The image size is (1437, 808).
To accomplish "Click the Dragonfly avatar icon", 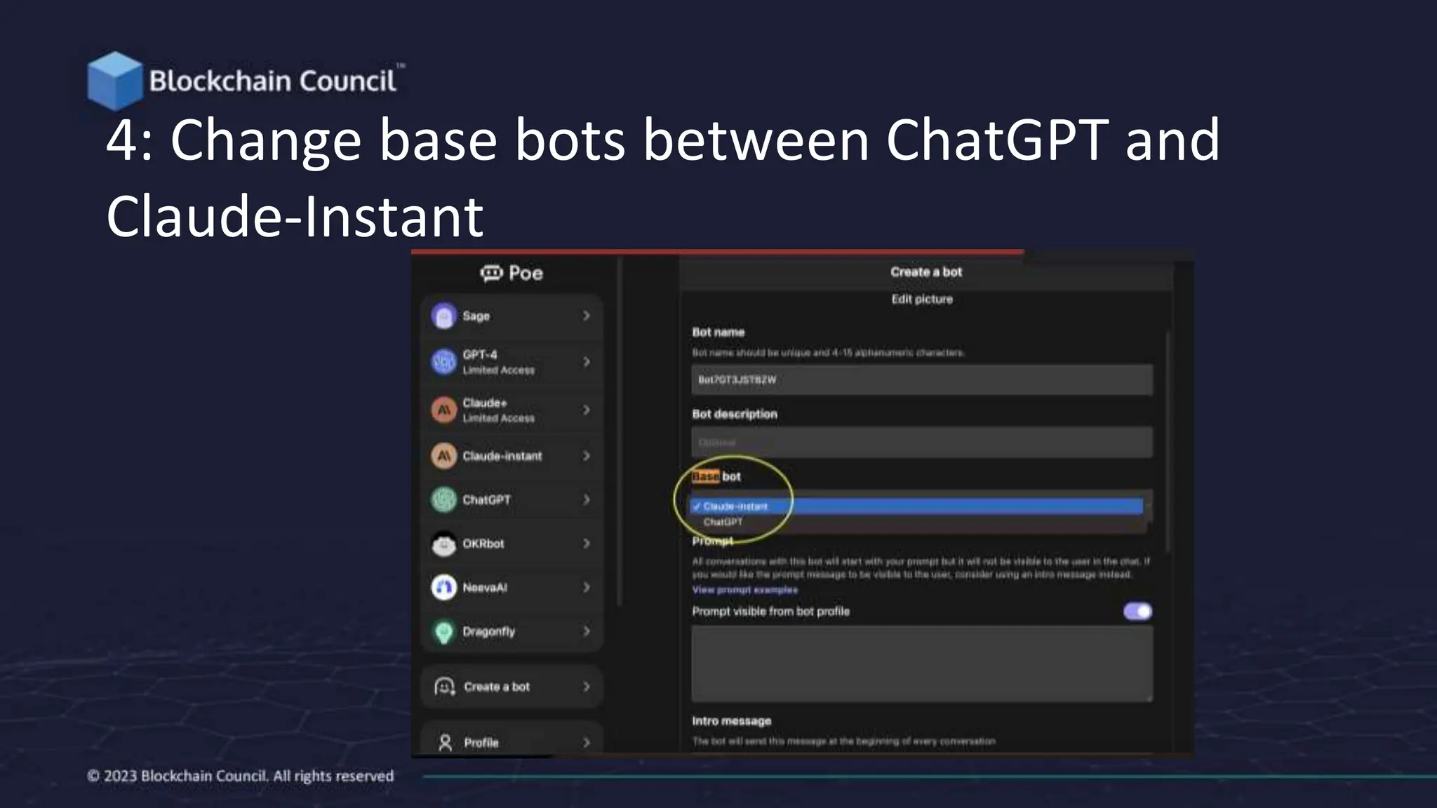I will point(443,631).
